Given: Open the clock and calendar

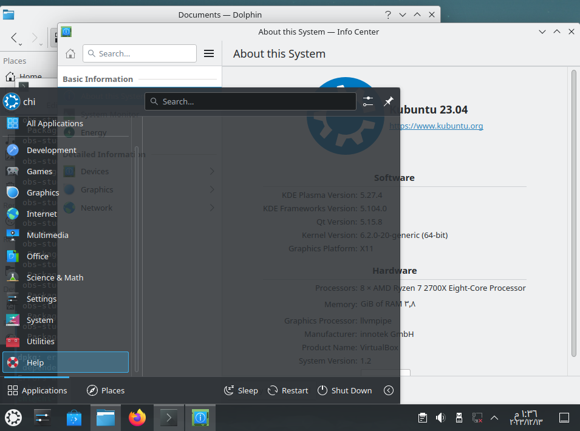Looking at the screenshot, I should coord(526,418).
